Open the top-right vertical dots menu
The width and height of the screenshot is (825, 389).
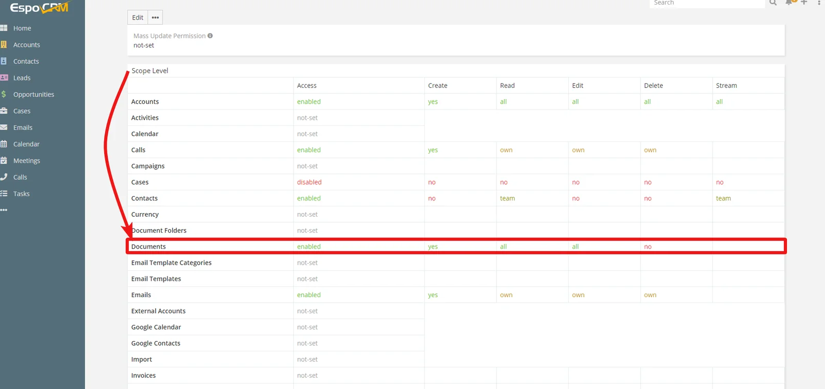pyautogui.click(x=819, y=3)
